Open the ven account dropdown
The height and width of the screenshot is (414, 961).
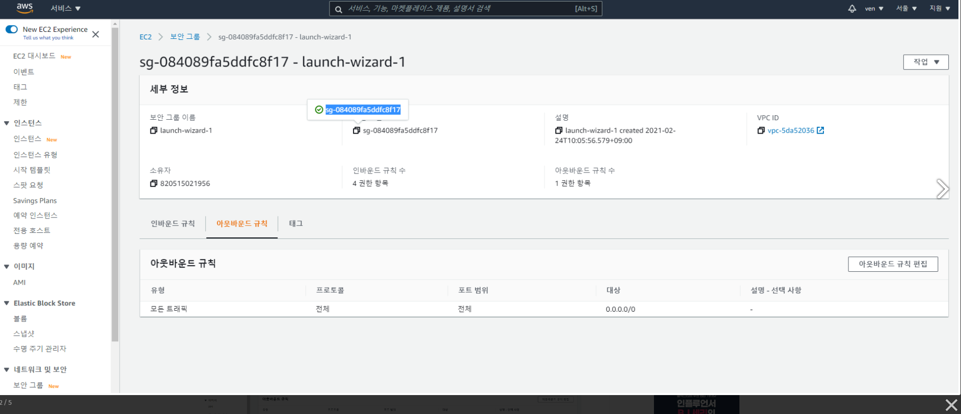click(874, 9)
